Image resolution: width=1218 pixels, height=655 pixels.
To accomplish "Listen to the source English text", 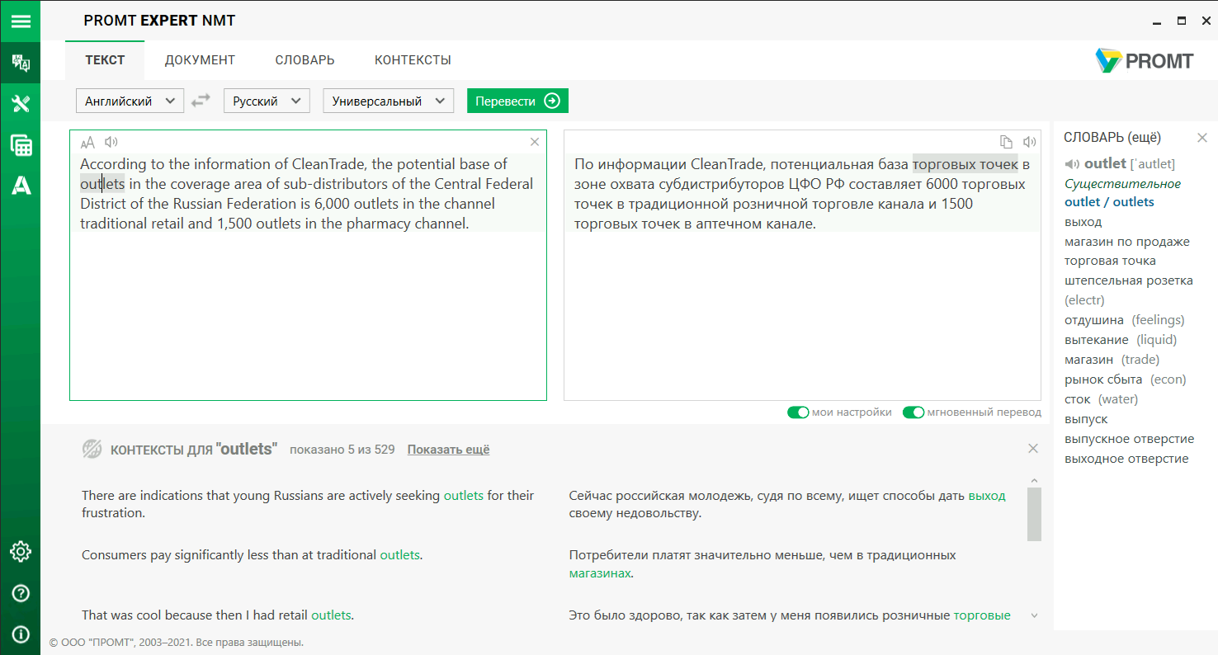I will point(111,142).
